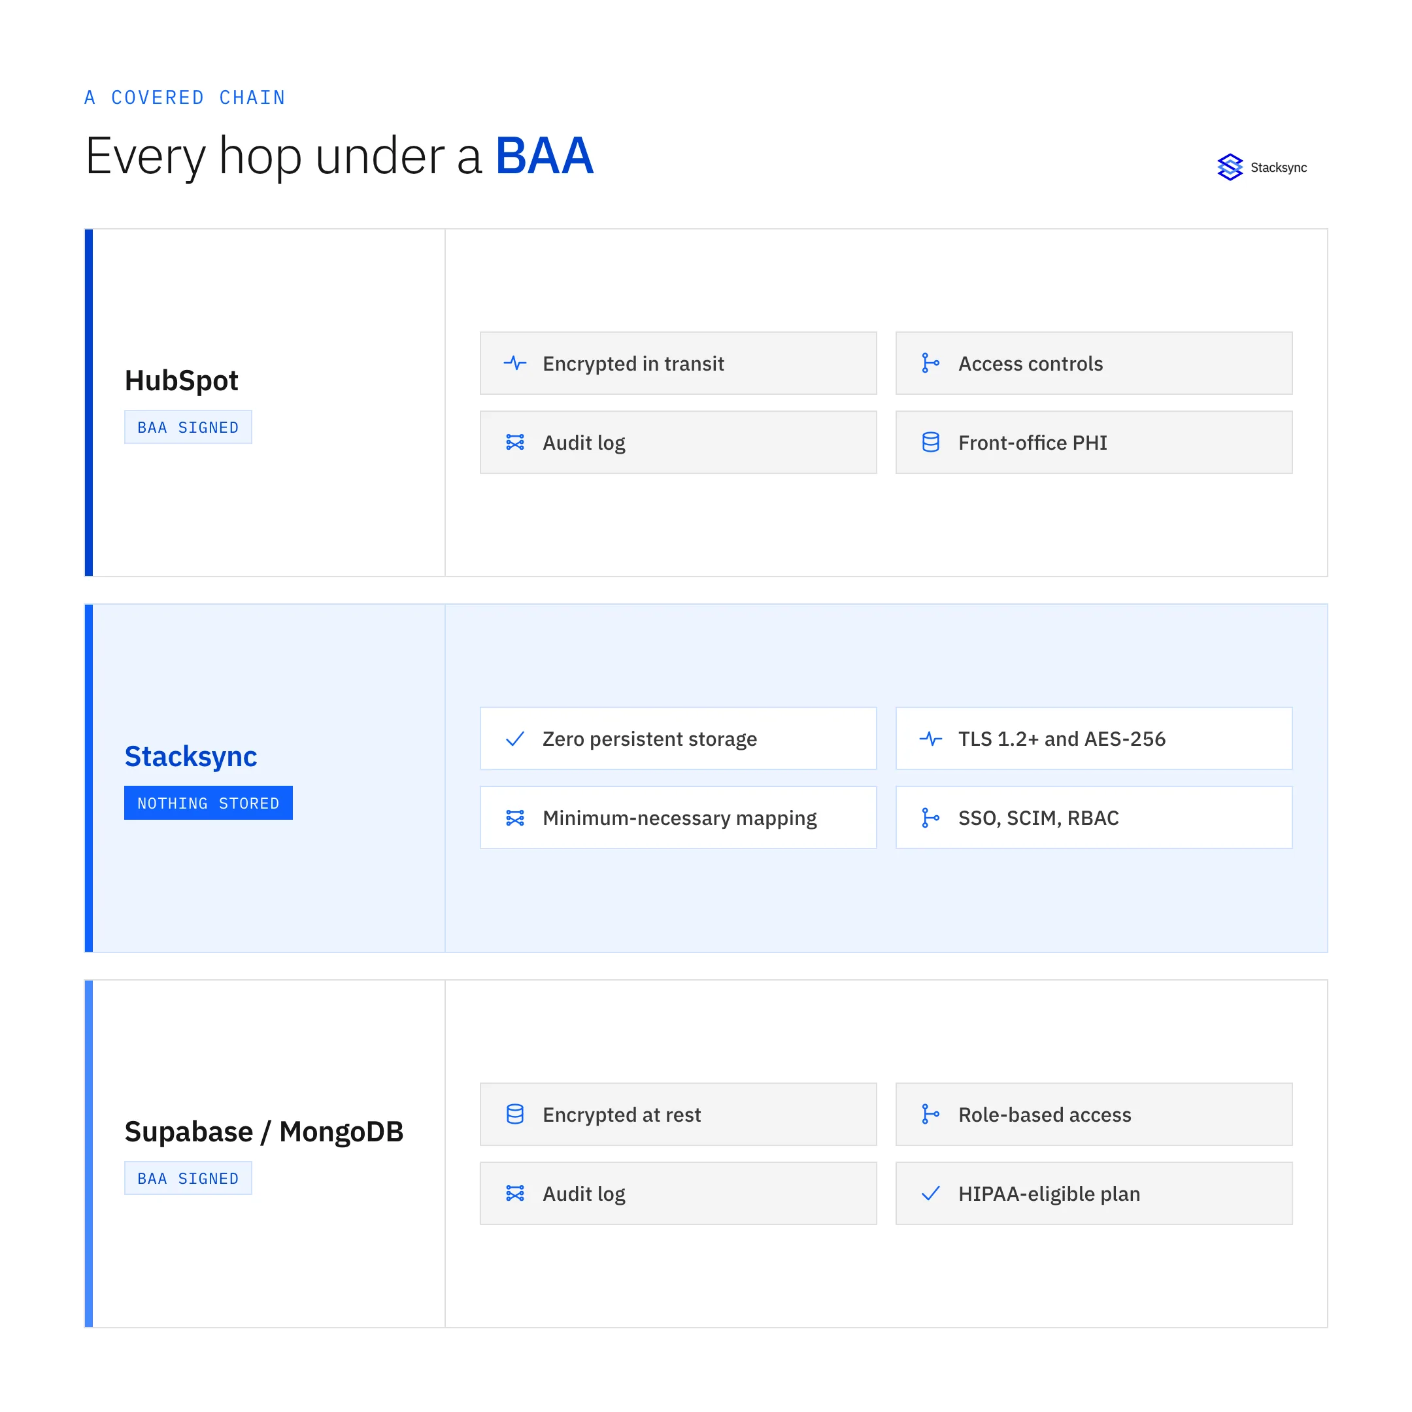
Task: Click the Supabase / MongoDB row Audit log text
Action: coord(584,1194)
